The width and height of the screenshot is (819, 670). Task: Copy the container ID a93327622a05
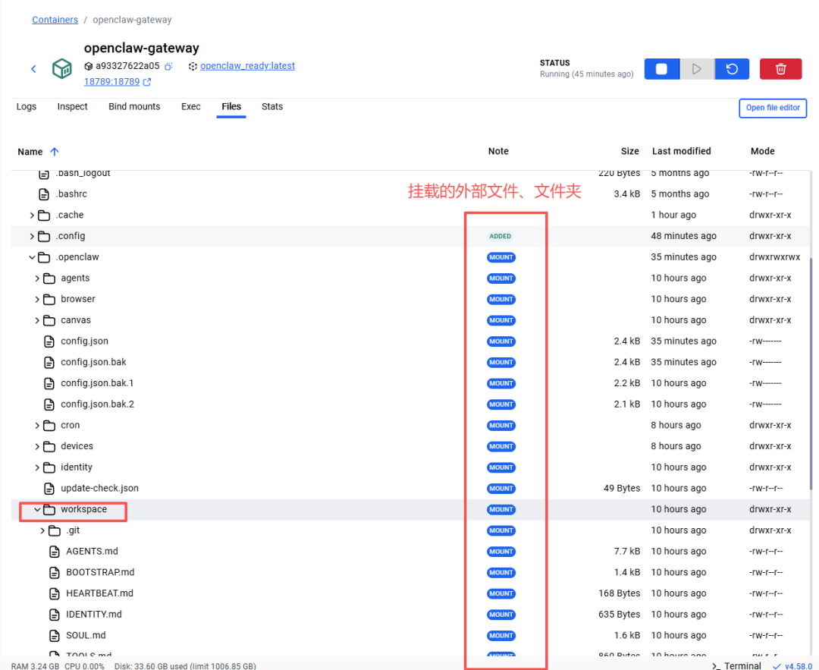[x=169, y=66]
